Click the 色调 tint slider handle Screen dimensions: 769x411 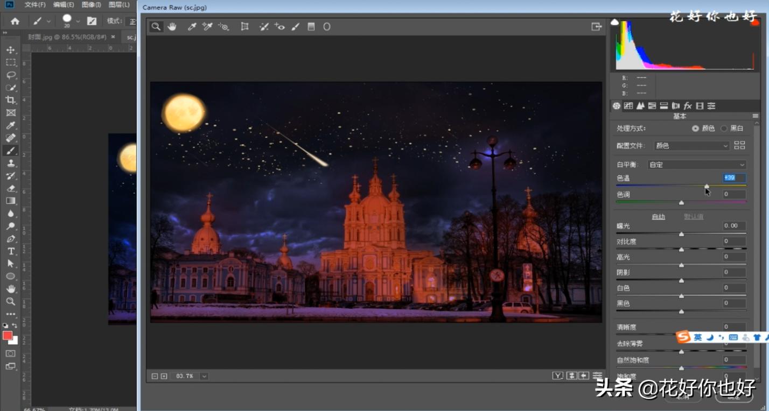[681, 203]
